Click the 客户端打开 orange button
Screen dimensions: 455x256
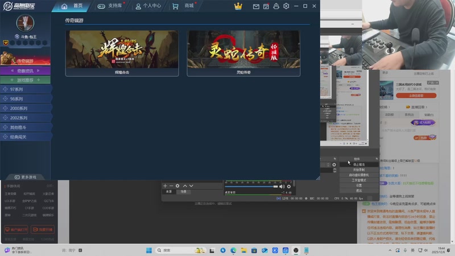(x=16, y=230)
